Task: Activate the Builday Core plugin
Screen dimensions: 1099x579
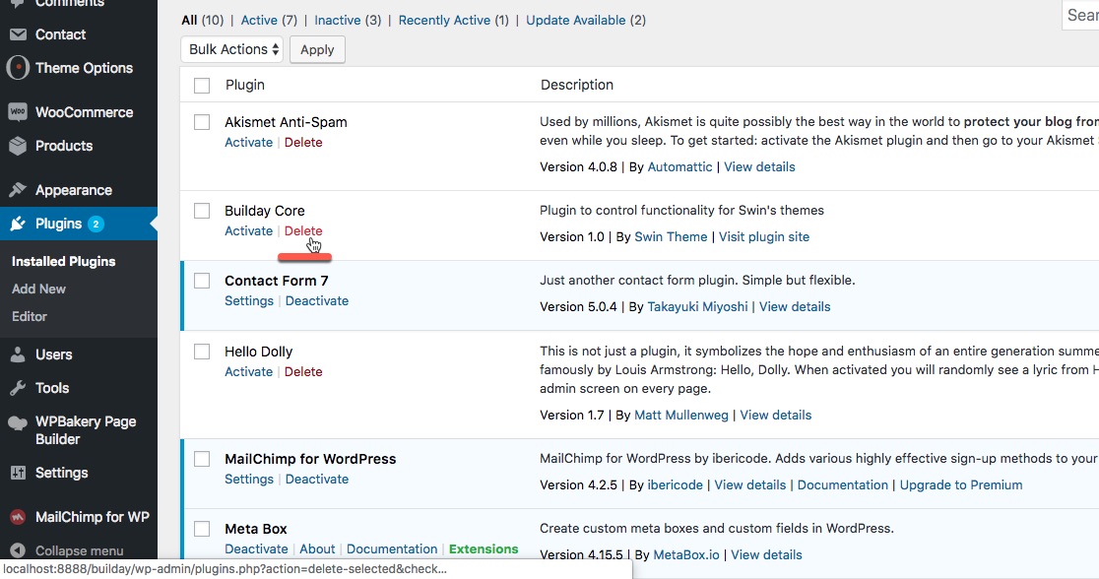Action: click(249, 230)
